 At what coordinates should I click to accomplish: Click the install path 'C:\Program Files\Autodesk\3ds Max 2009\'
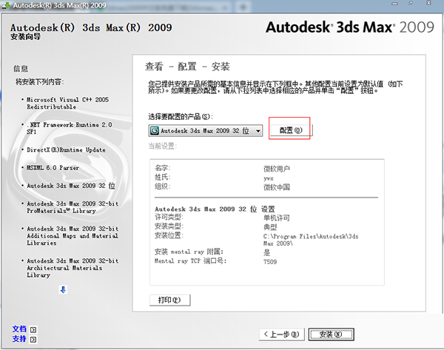point(311,240)
